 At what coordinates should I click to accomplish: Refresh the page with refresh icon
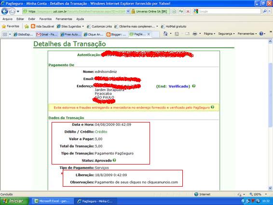(181, 12)
